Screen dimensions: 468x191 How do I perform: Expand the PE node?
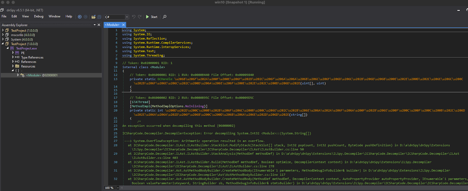(13, 53)
